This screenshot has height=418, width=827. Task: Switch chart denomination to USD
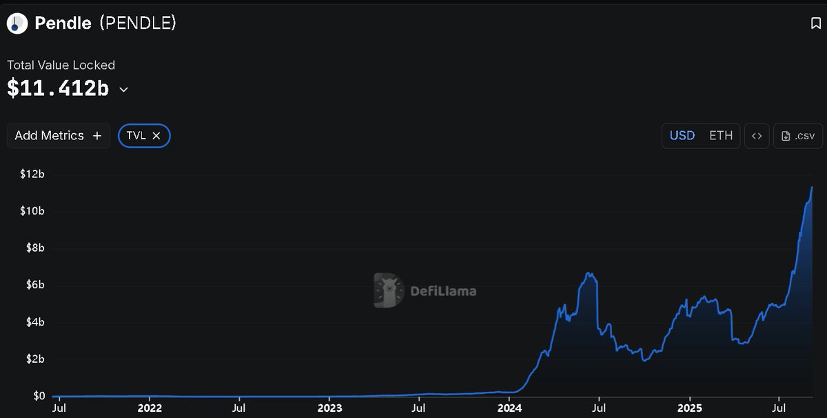[682, 136]
